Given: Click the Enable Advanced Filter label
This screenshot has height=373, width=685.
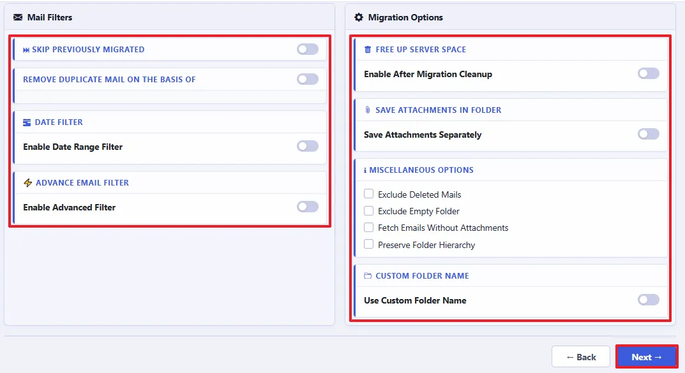Looking at the screenshot, I should (x=70, y=207).
